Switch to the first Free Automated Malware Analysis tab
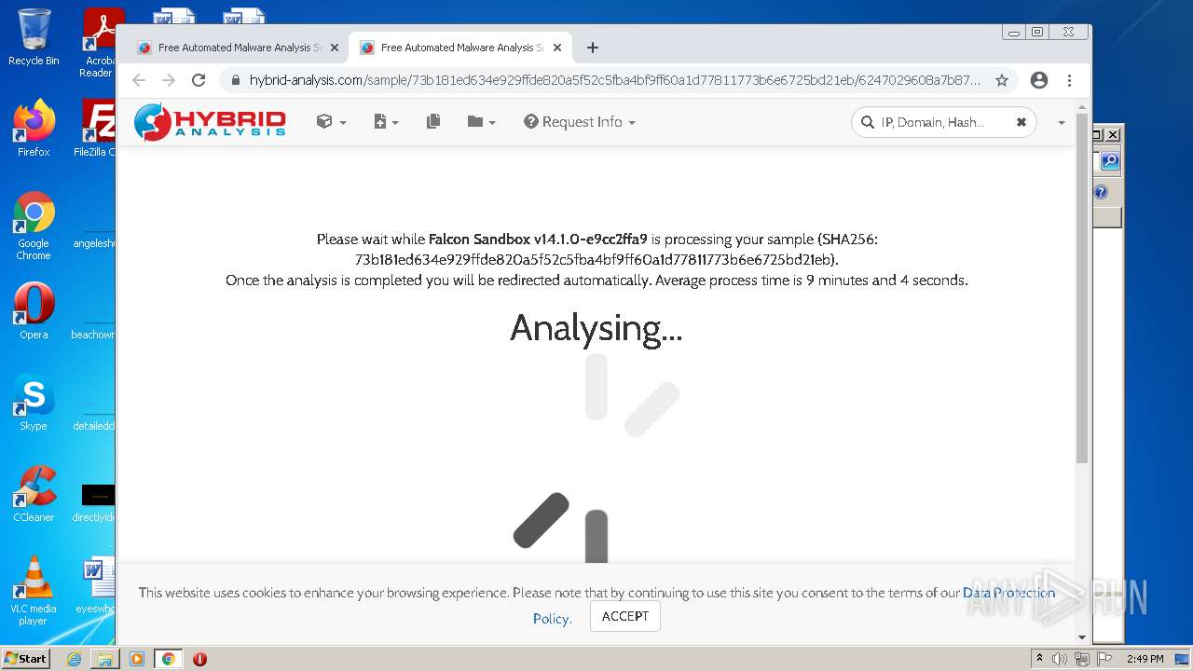This screenshot has width=1193, height=671. tap(239, 48)
